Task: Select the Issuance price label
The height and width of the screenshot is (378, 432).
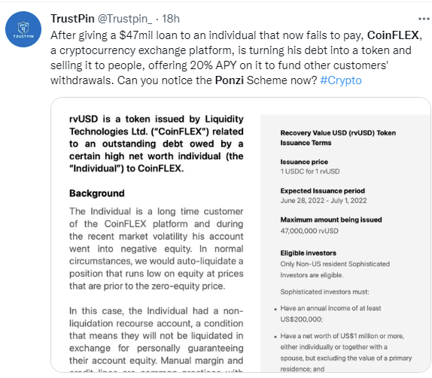Action: [x=304, y=162]
